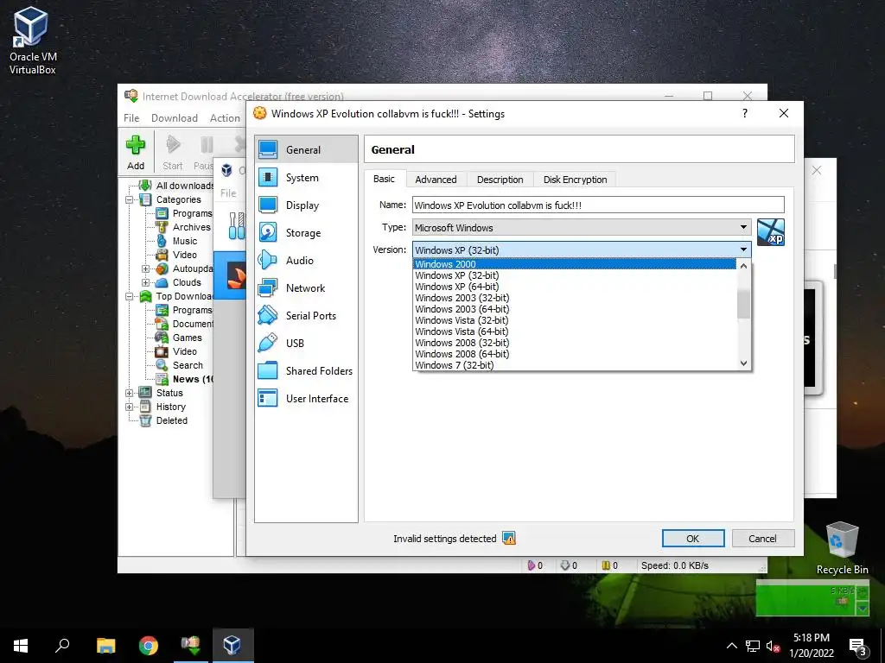The height and width of the screenshot is (663, 885).
Task: Switch to Internet Download Accelerator in taskbar
Action: [191, 645]
